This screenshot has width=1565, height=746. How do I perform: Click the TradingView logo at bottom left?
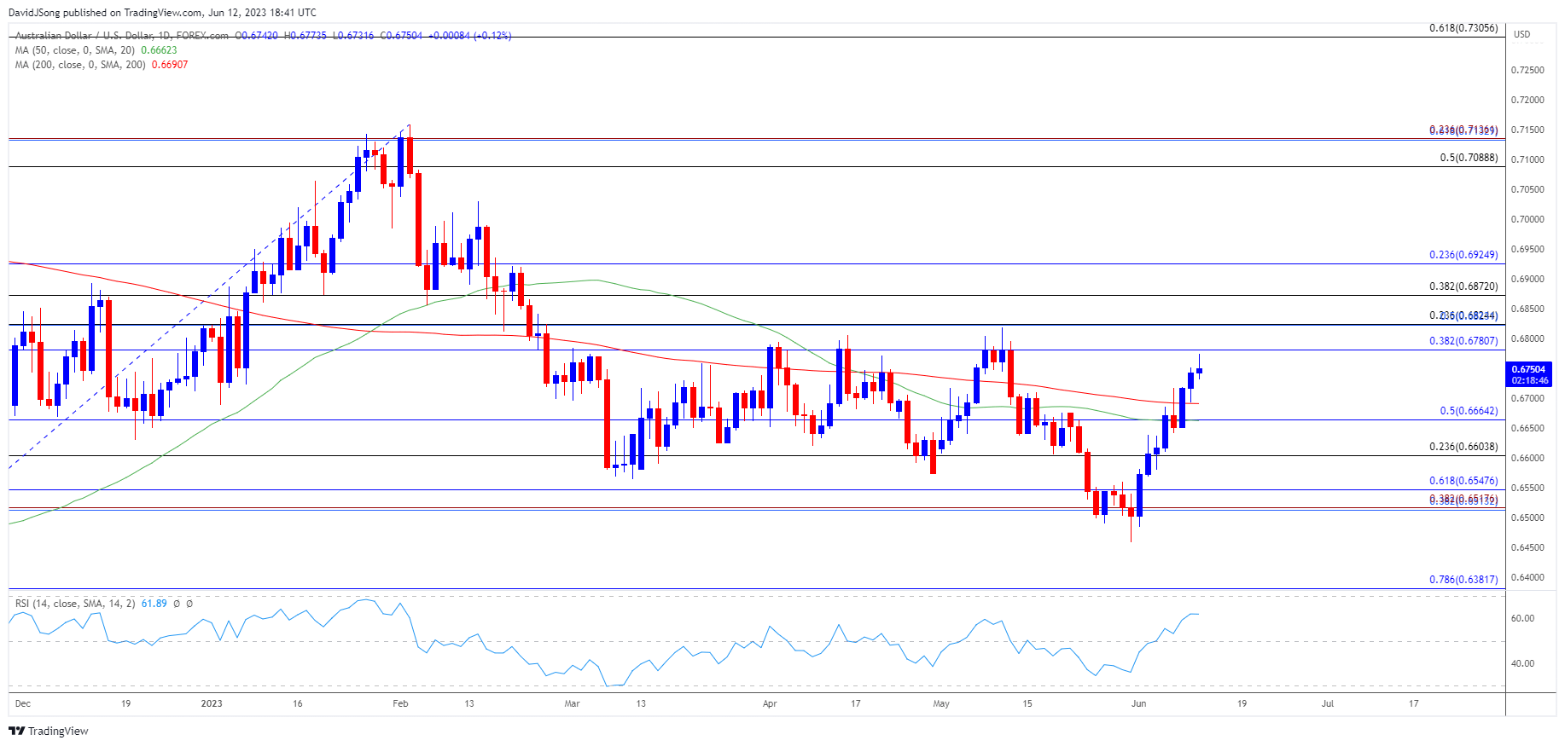[49, 731]
